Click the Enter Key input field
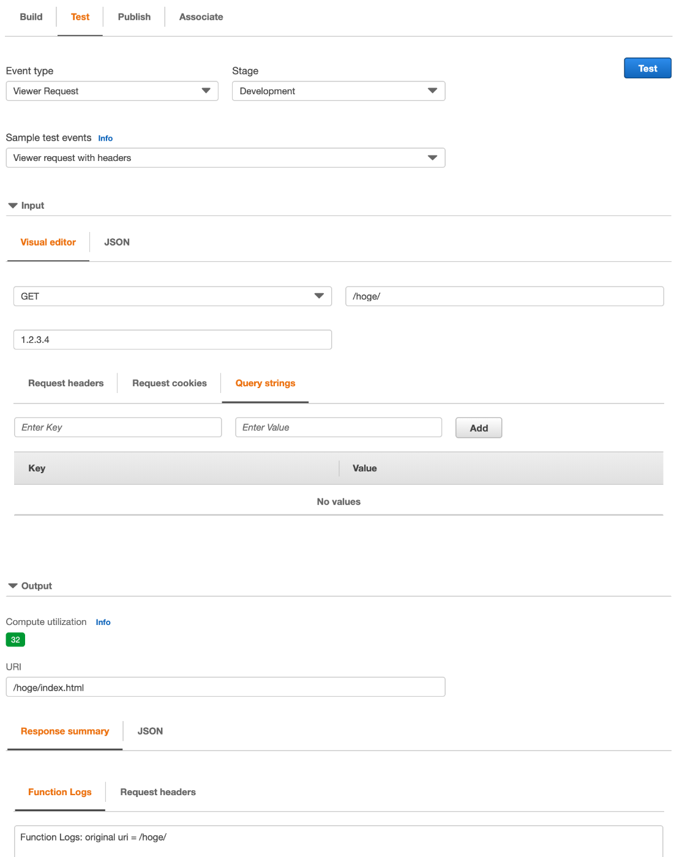This screenshot has width=685, height=857. (118, 427)
